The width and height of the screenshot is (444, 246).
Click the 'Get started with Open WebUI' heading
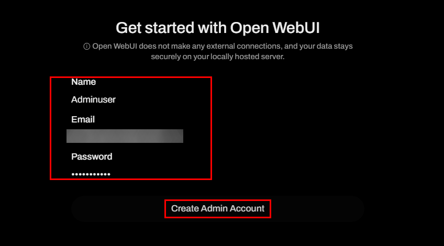[x=217, y=27]
